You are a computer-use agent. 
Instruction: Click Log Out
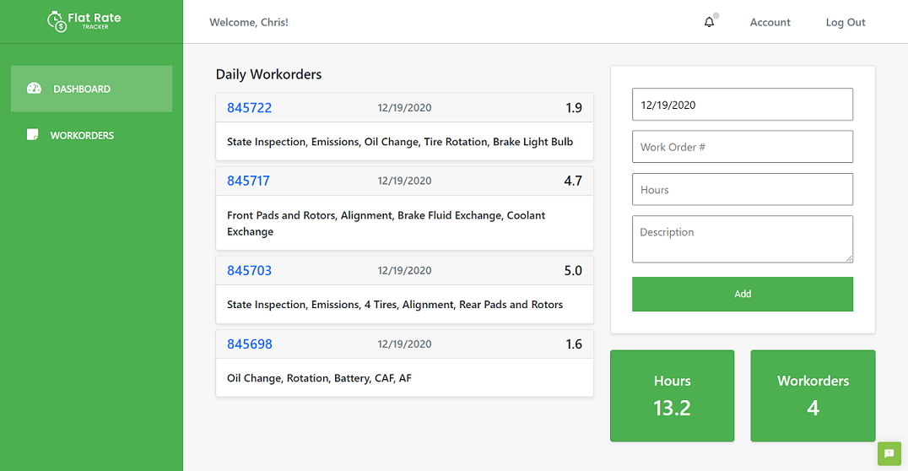click(x=845, y=23)
